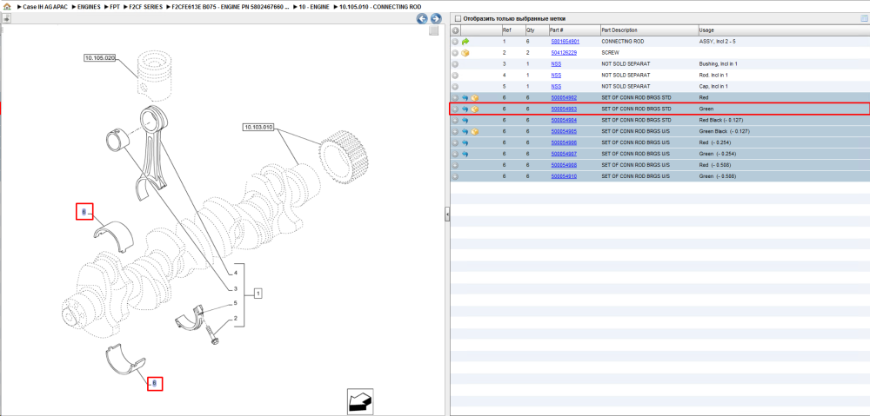Click the box icon in 500054905 row

pos(475,131)
